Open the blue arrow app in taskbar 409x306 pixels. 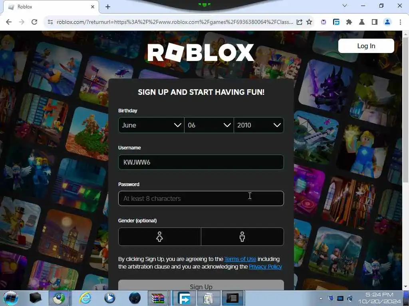tap(184, 298)
